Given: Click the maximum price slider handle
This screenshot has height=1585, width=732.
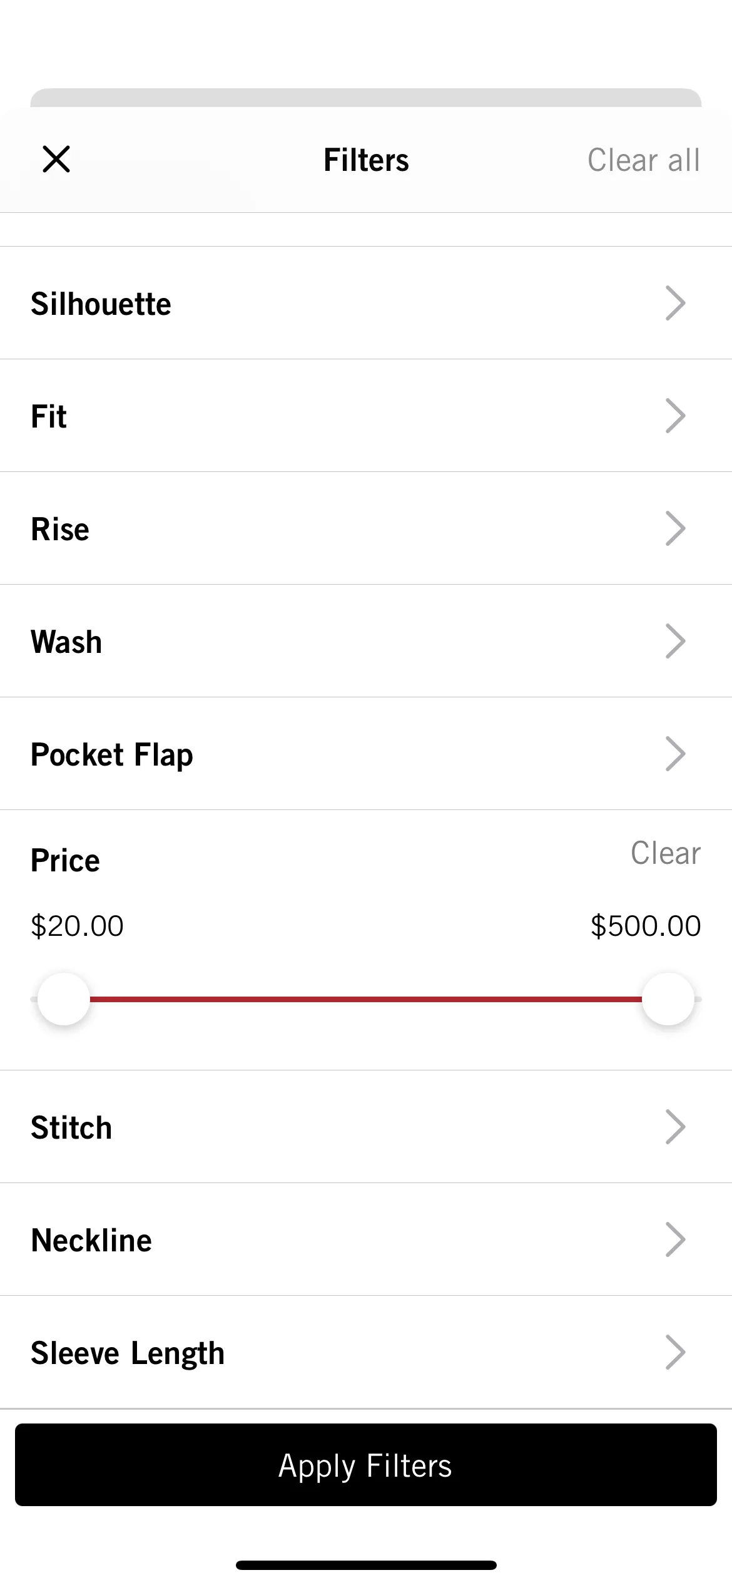Looking at the screenshot, I should click(668, 999).
